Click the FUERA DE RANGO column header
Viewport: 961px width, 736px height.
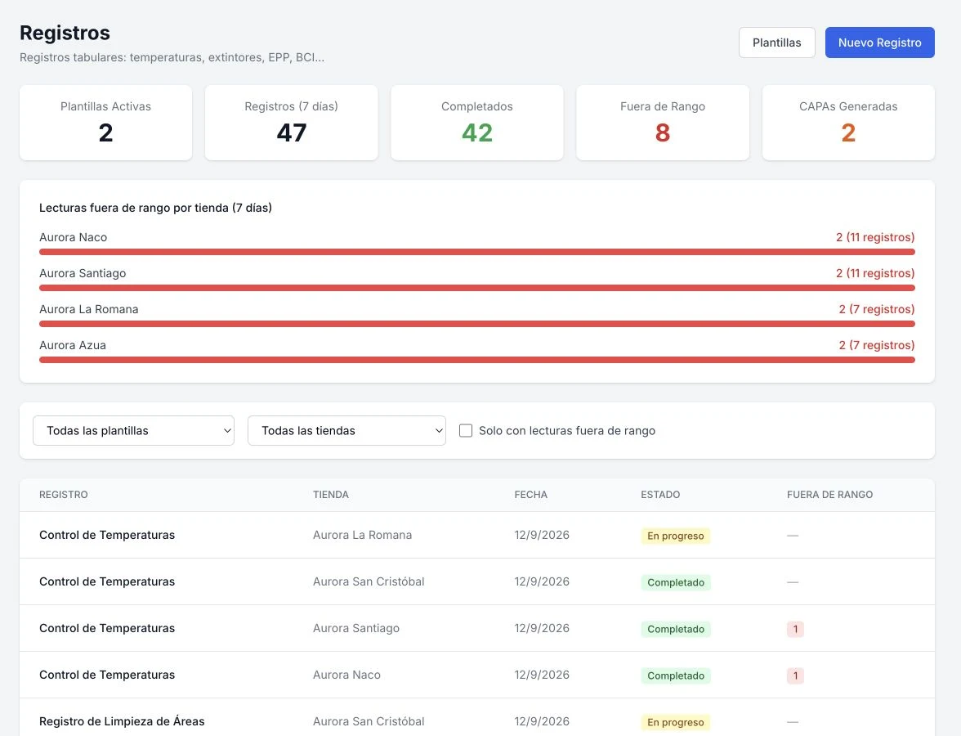coord(830,494)
